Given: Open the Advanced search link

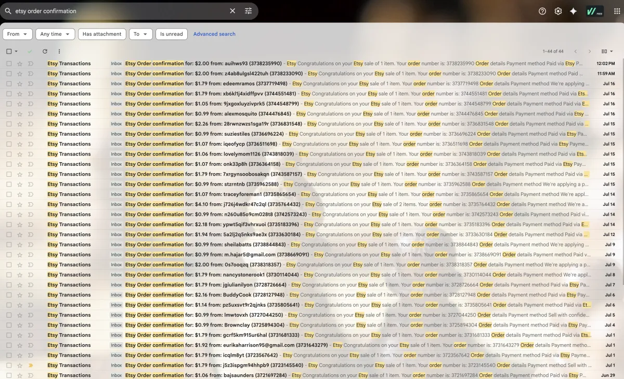Looking at the screenshot, I should click(x=214, y=34).
